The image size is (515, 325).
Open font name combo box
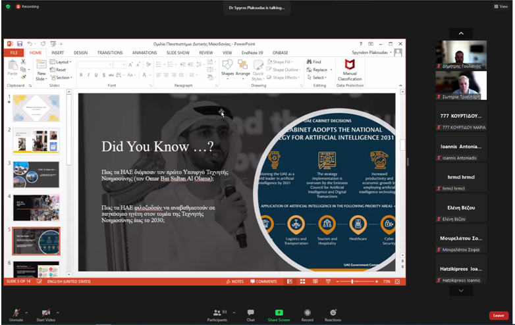click(x=95, y=64)
